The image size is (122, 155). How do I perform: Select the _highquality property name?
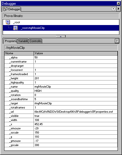click(x=16, y=83)
